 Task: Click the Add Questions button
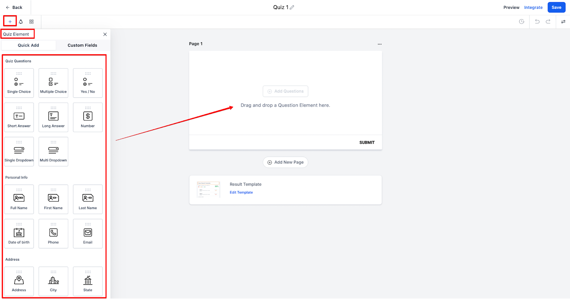click(x=285, y=91)
